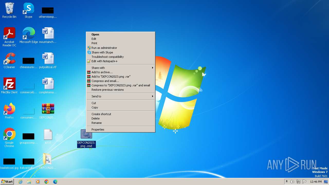Screen dimensions: 329x185
Task: Select the Firefox desktop shortcut
Action: [x=9, y=111]
